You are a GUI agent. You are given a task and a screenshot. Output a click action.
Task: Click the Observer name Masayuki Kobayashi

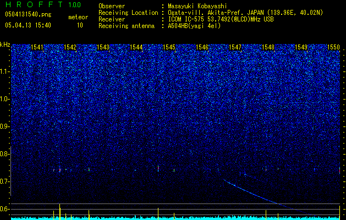tap(197, 6)
